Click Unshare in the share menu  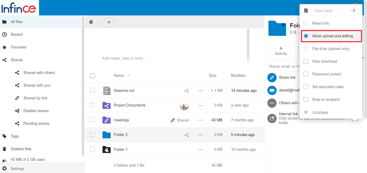pyautogui.click(x=320, y=112)
